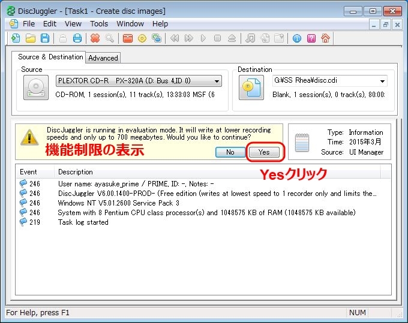Restore the inner Task1 document window
The width and height of the screenshot is (408, 323).
(386, 25)
